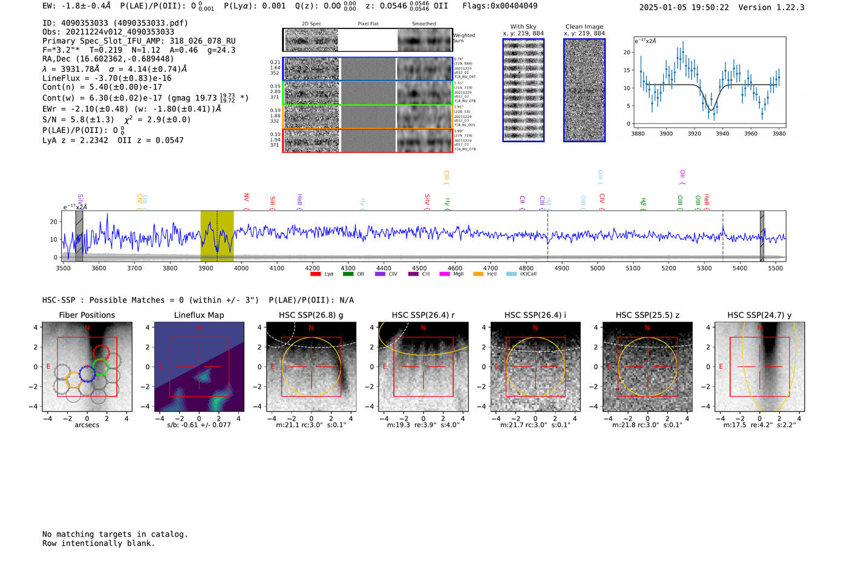Select the With Sky cutout image
The height and width of the screenshot is (576, 847).
[x=523, y=90]
